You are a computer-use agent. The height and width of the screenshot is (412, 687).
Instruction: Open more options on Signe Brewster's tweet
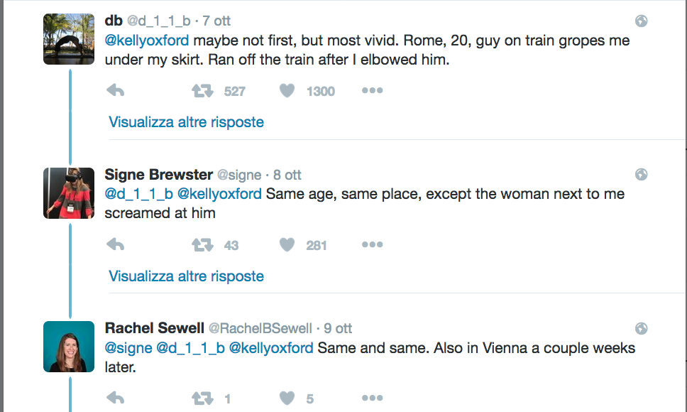coord(372,245)
